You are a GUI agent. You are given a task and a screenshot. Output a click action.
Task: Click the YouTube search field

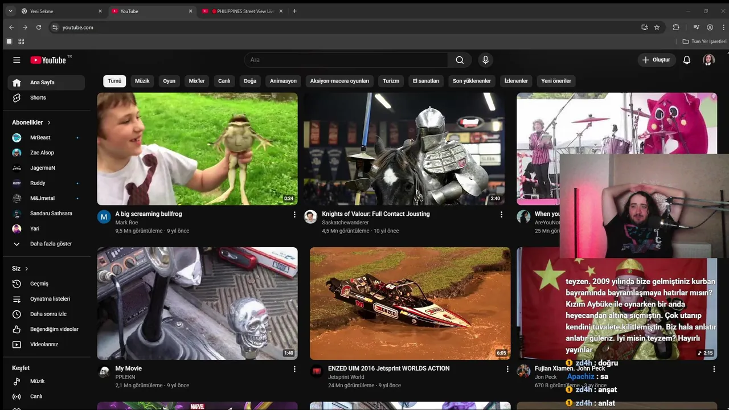click(x=346, y=60)
